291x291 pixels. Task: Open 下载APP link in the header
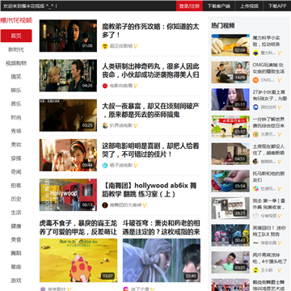tap(277, 6)
